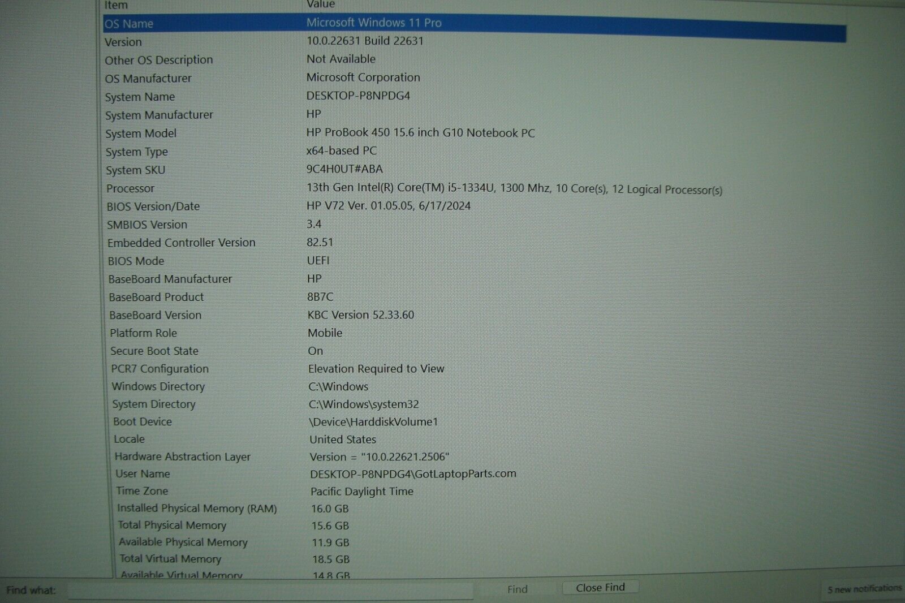The width and height of the screenshot is (905, 603).
Task: Click Microsoft Corporation value
Action: click(363, 77)
